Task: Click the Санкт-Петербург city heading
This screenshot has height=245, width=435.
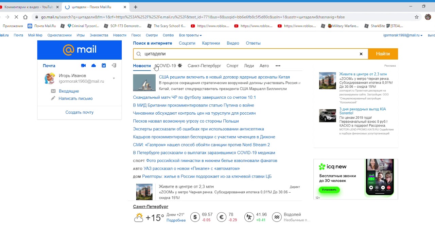Action: pos(151,207)
